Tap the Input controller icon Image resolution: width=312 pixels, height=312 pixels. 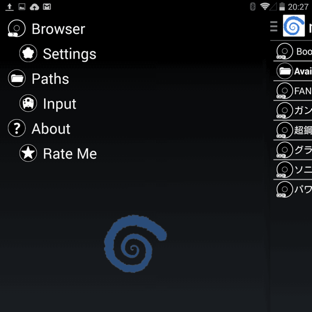[28, 103]
